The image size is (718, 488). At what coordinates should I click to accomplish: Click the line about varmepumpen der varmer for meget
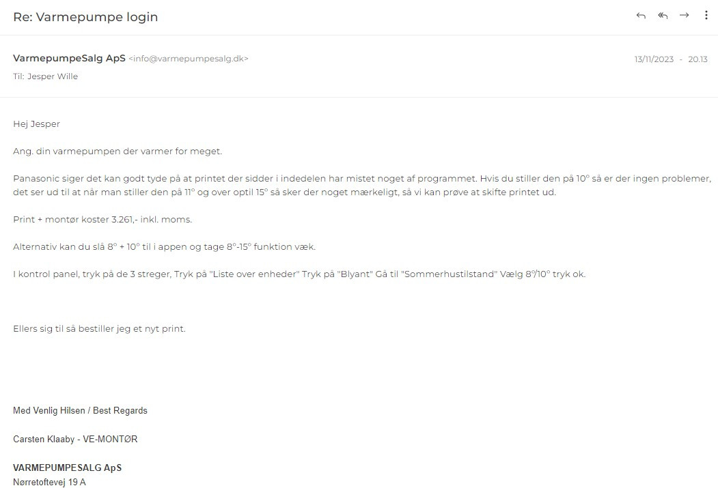point(118,152)
